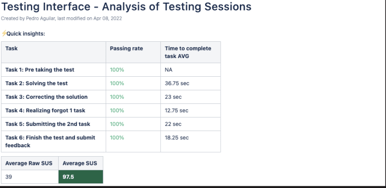Click author name Pedro Aguilar

coord(40,19)
